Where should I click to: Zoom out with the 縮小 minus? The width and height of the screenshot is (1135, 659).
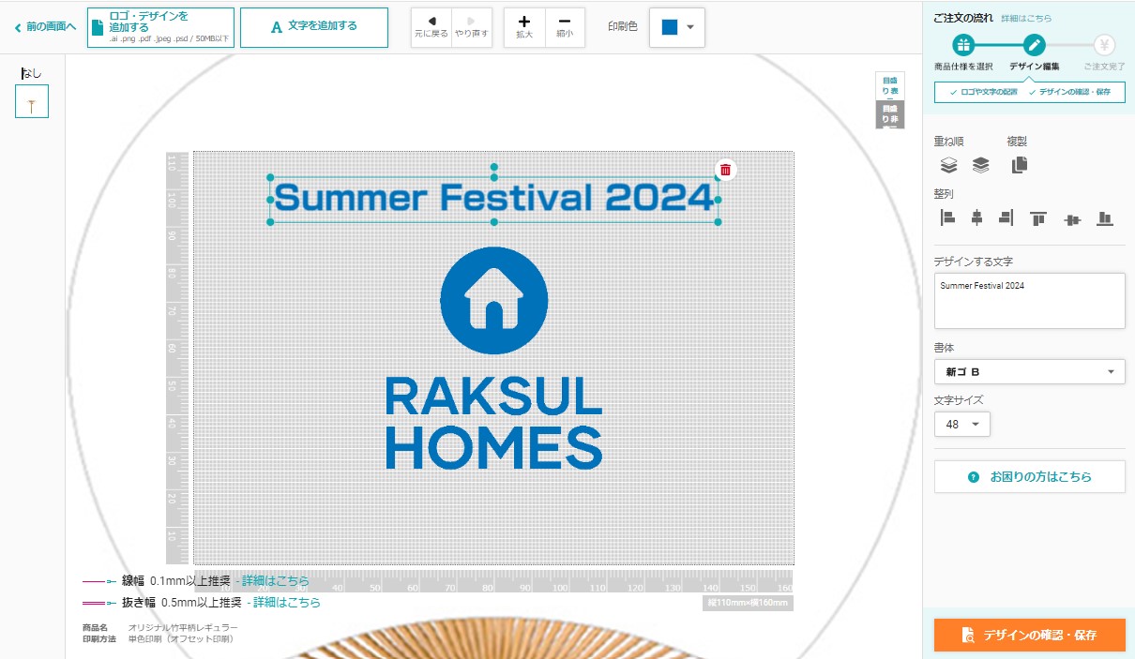pyautogui.click(x=565, y=27)
